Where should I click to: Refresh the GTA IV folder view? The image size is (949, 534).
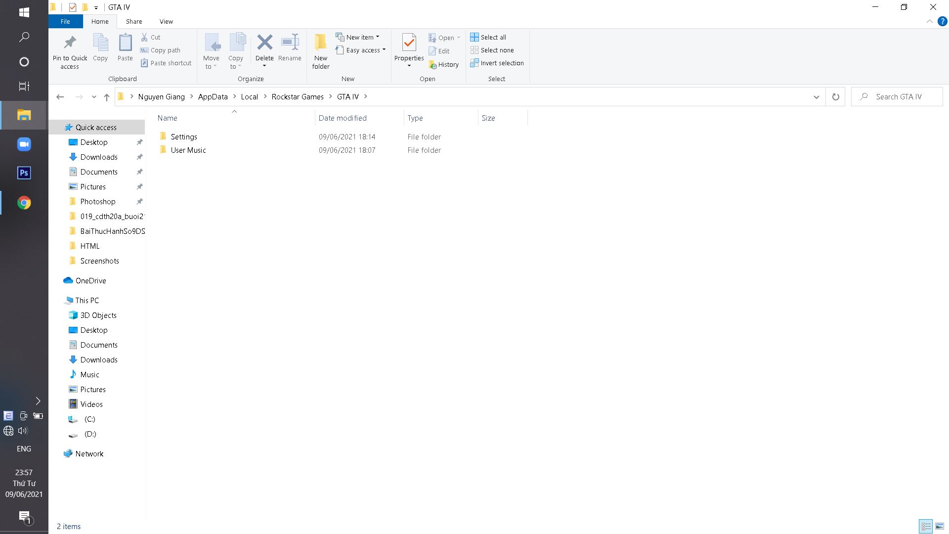coord(835,97)
